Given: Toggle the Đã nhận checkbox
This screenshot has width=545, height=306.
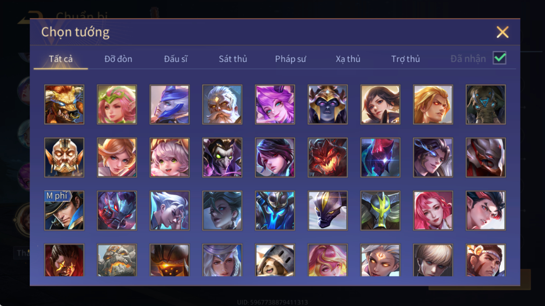Looking at the screenshot, I should click(499, 58).
